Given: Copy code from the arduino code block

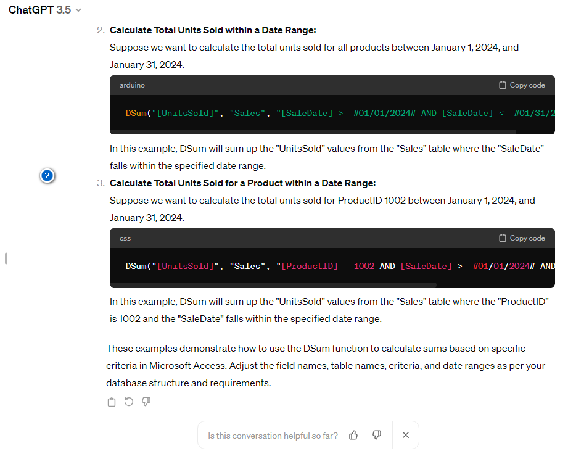Looking at the screenshot, I should coord(522,85).
